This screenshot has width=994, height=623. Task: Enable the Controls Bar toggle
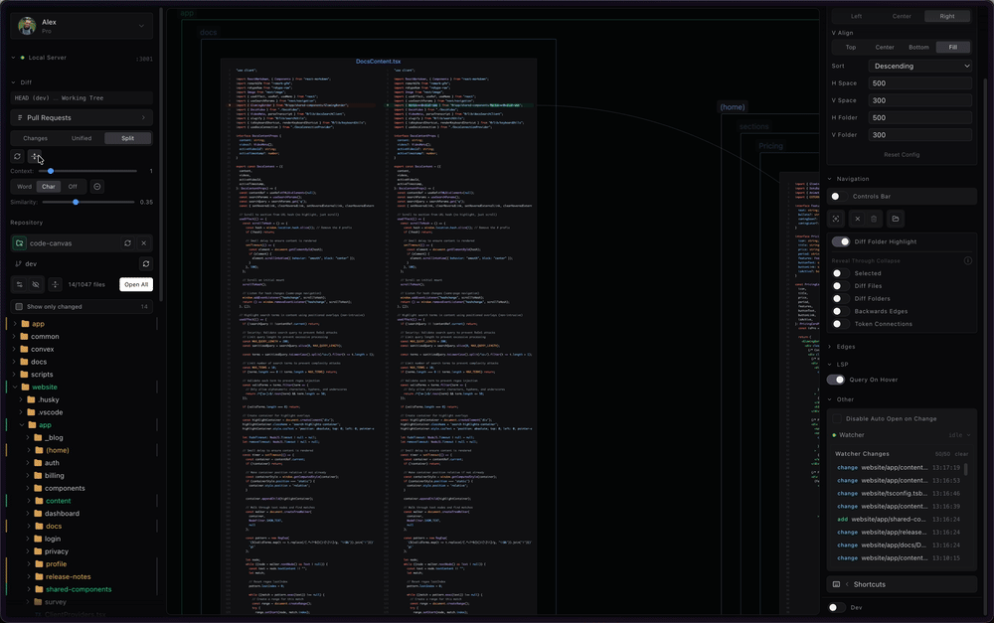point(836,196)
